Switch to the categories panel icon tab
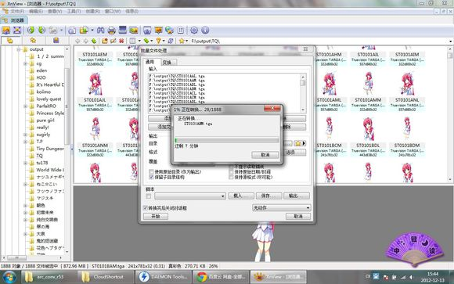The width and height of the screenshot is (454, 284). tap(56, 41)
